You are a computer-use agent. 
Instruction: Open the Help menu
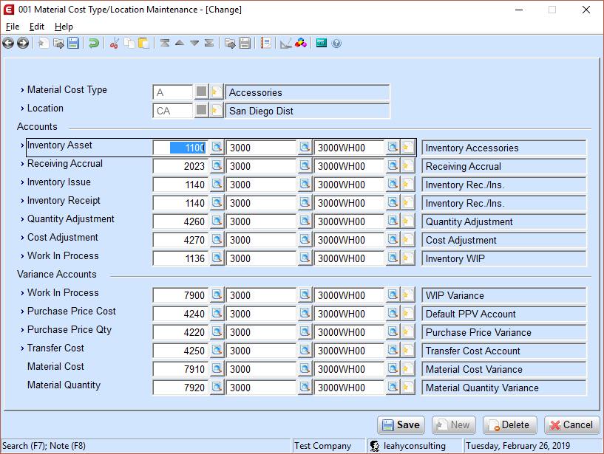[x=64, y=27]
